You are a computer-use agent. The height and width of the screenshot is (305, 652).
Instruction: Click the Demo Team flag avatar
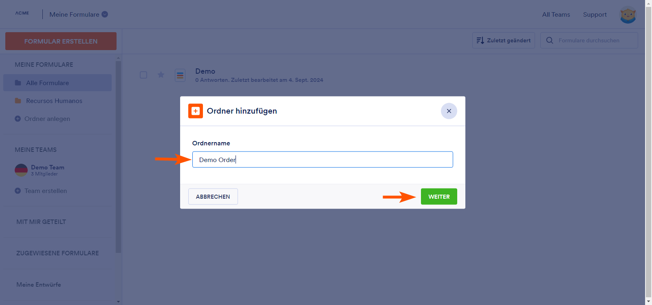click(21, 170)
